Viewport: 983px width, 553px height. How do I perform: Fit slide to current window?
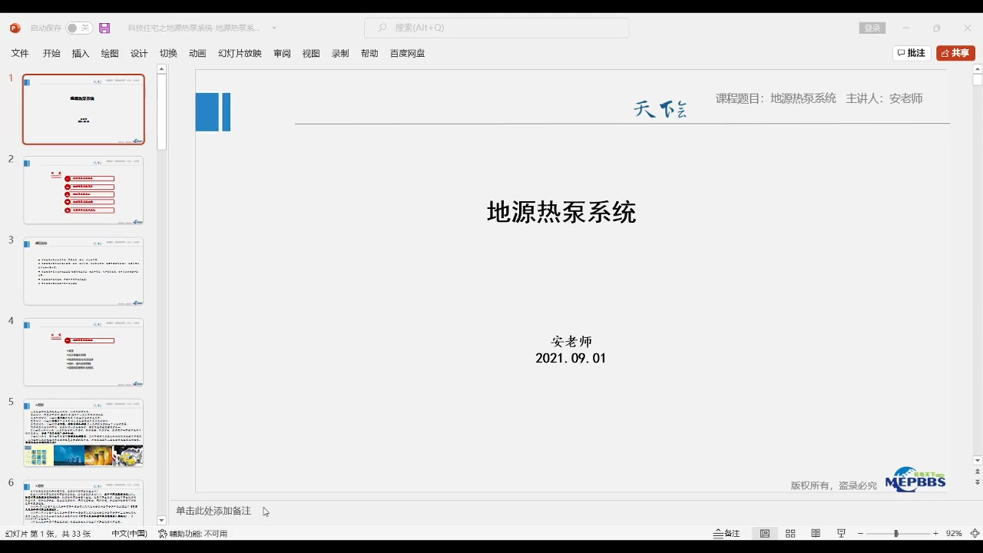[x=974, y=532]
